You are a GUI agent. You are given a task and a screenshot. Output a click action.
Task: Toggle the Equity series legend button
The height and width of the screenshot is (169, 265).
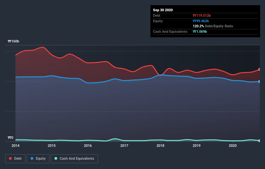coord(38,159)
